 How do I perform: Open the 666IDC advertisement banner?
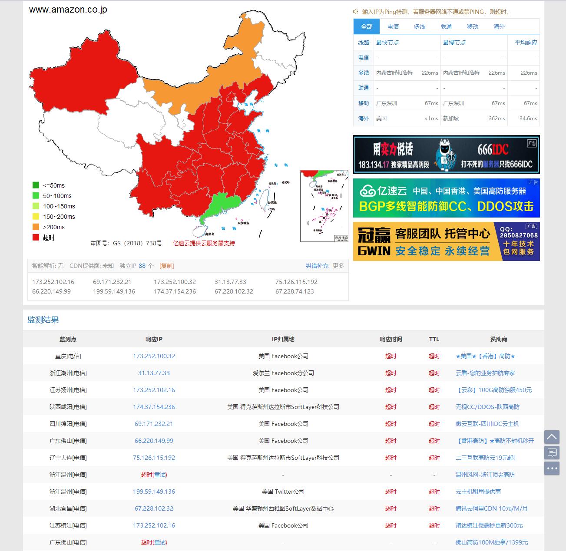tap(446, 155)
